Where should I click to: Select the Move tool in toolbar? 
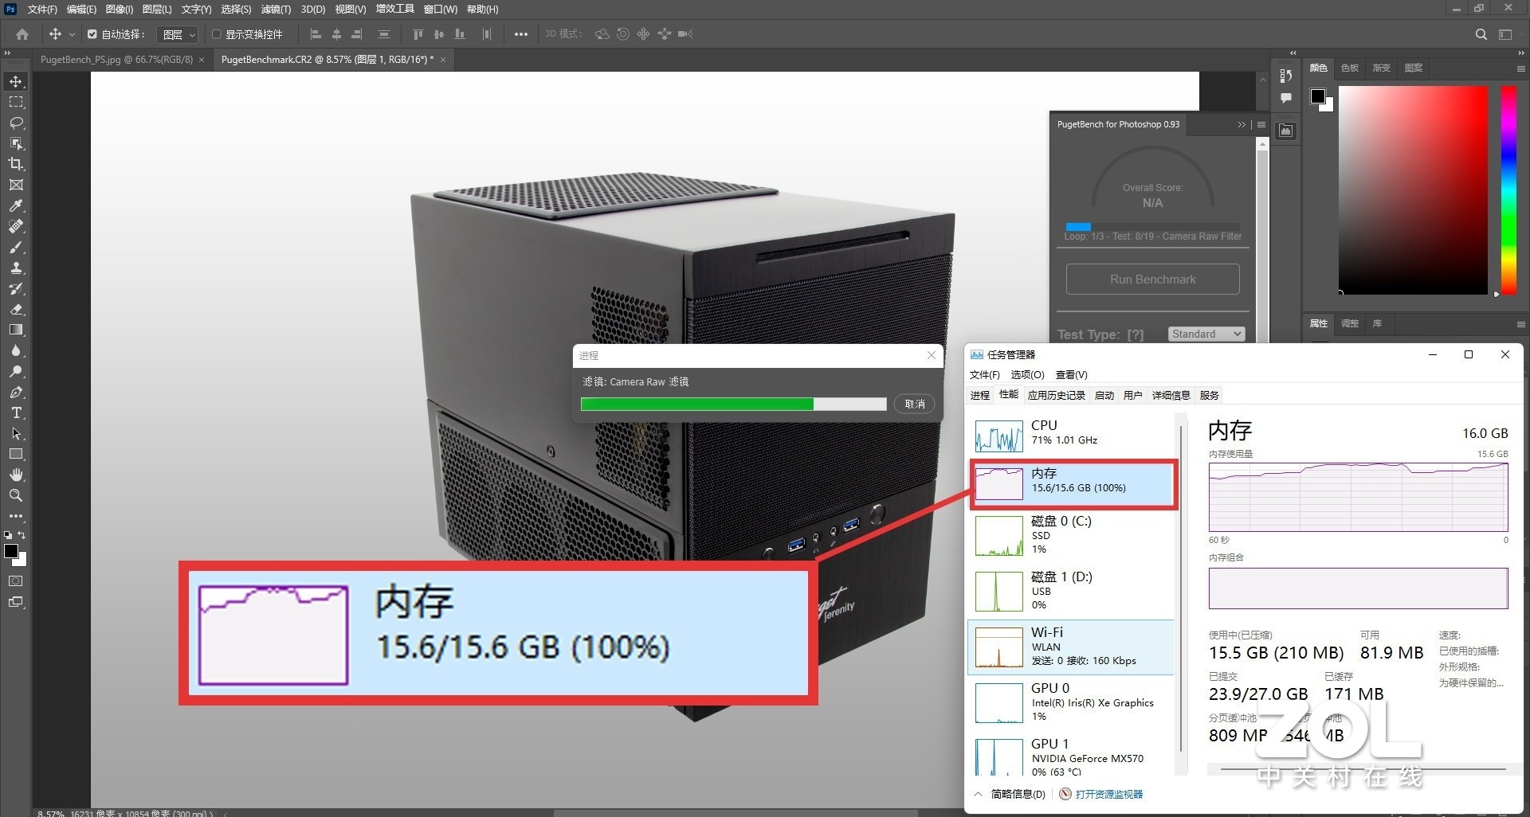click(x=16, y=82)
